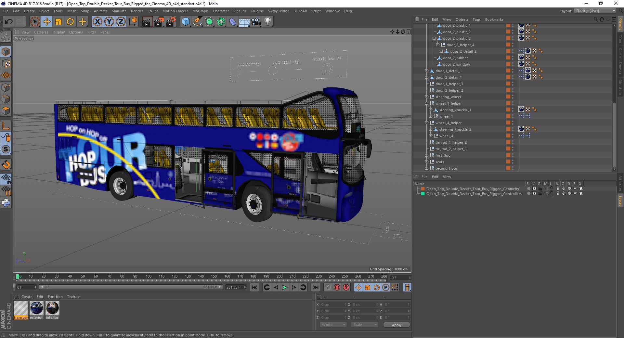Select the tie_rod_1_helper_2 object

pyautogui.click(x=451, y=142)
